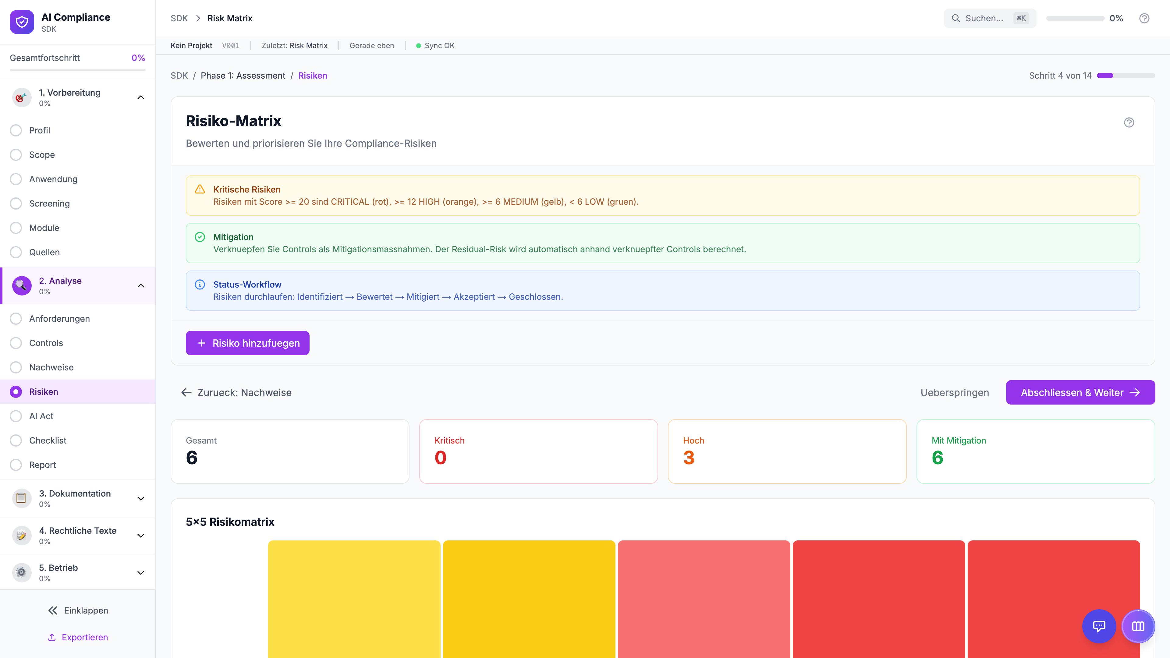Open the floating columns panel button
The width and height of the screenshot is (1170, 658).
click(1138, 626)
